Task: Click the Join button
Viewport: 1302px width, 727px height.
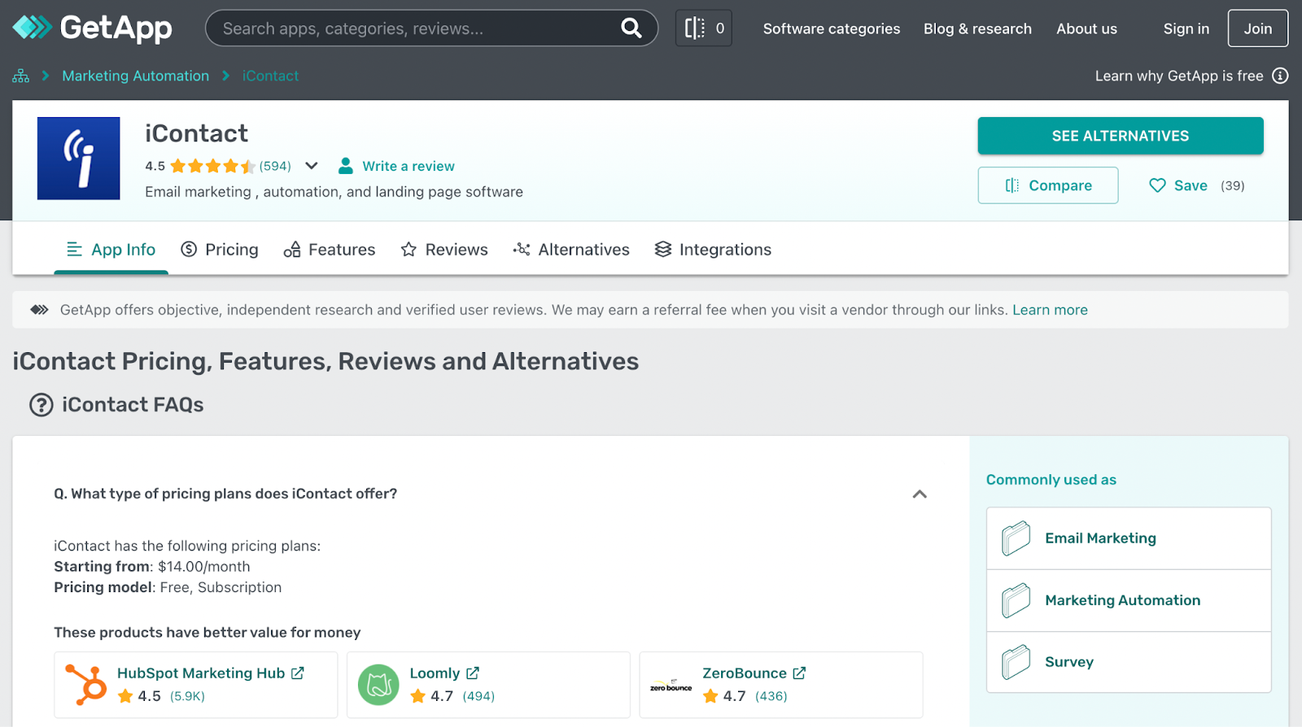Action: pyautogui.click(x=1257, y=28)
